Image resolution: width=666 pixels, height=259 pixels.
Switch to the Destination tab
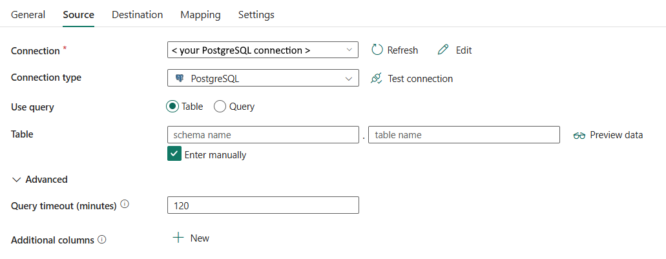click(137, 15)
